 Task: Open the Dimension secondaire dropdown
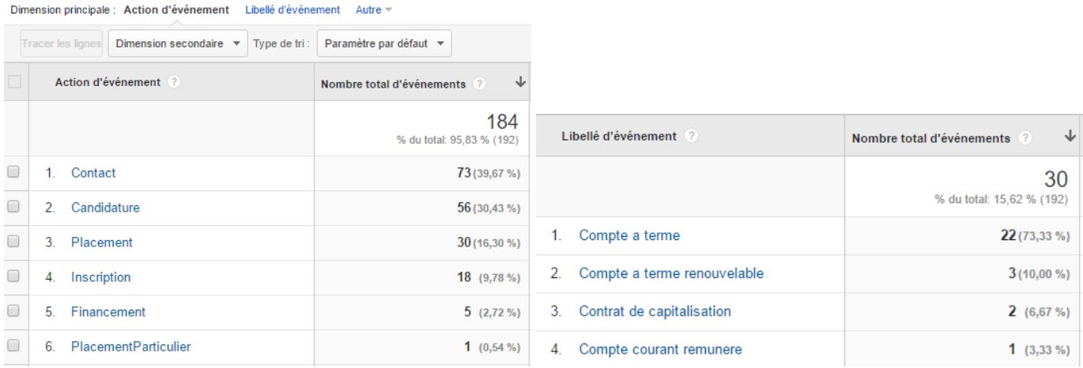click(178, 43)
